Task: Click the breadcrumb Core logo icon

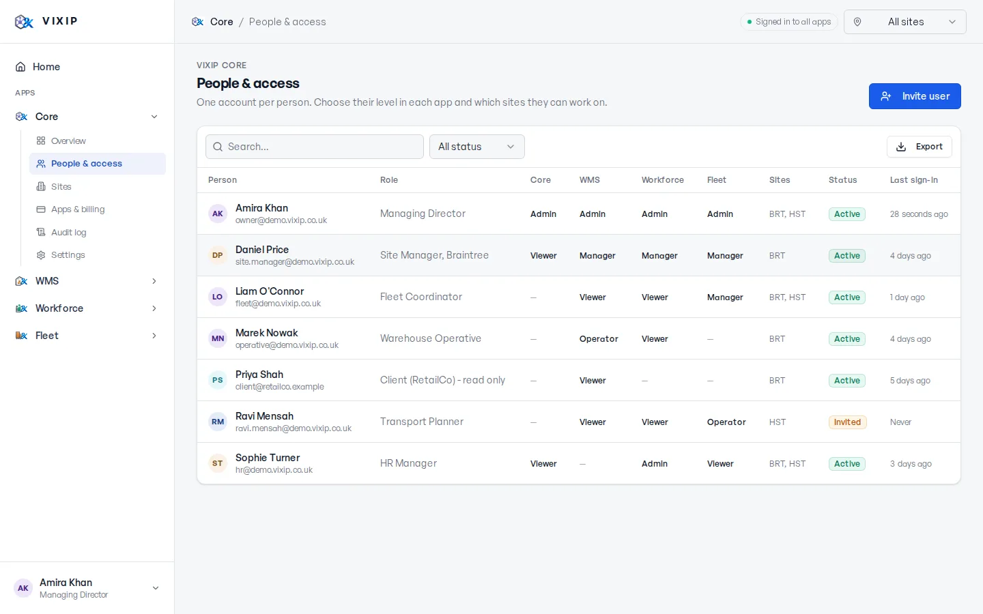Action: pyautogui.click(x=197, y=22)
